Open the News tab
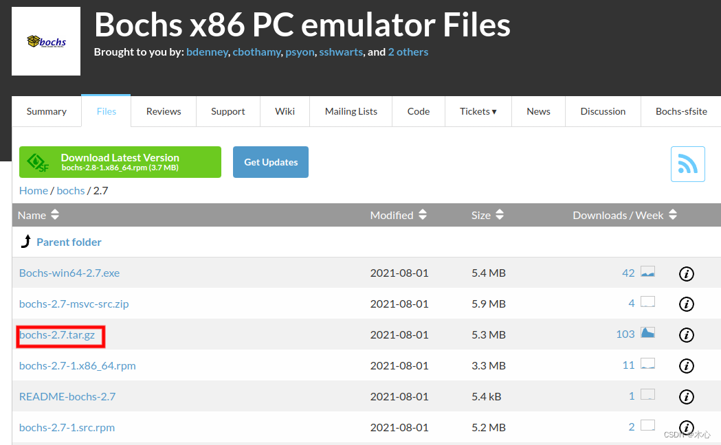This screenshot has height=445, width=721. [x=538, y=111]
